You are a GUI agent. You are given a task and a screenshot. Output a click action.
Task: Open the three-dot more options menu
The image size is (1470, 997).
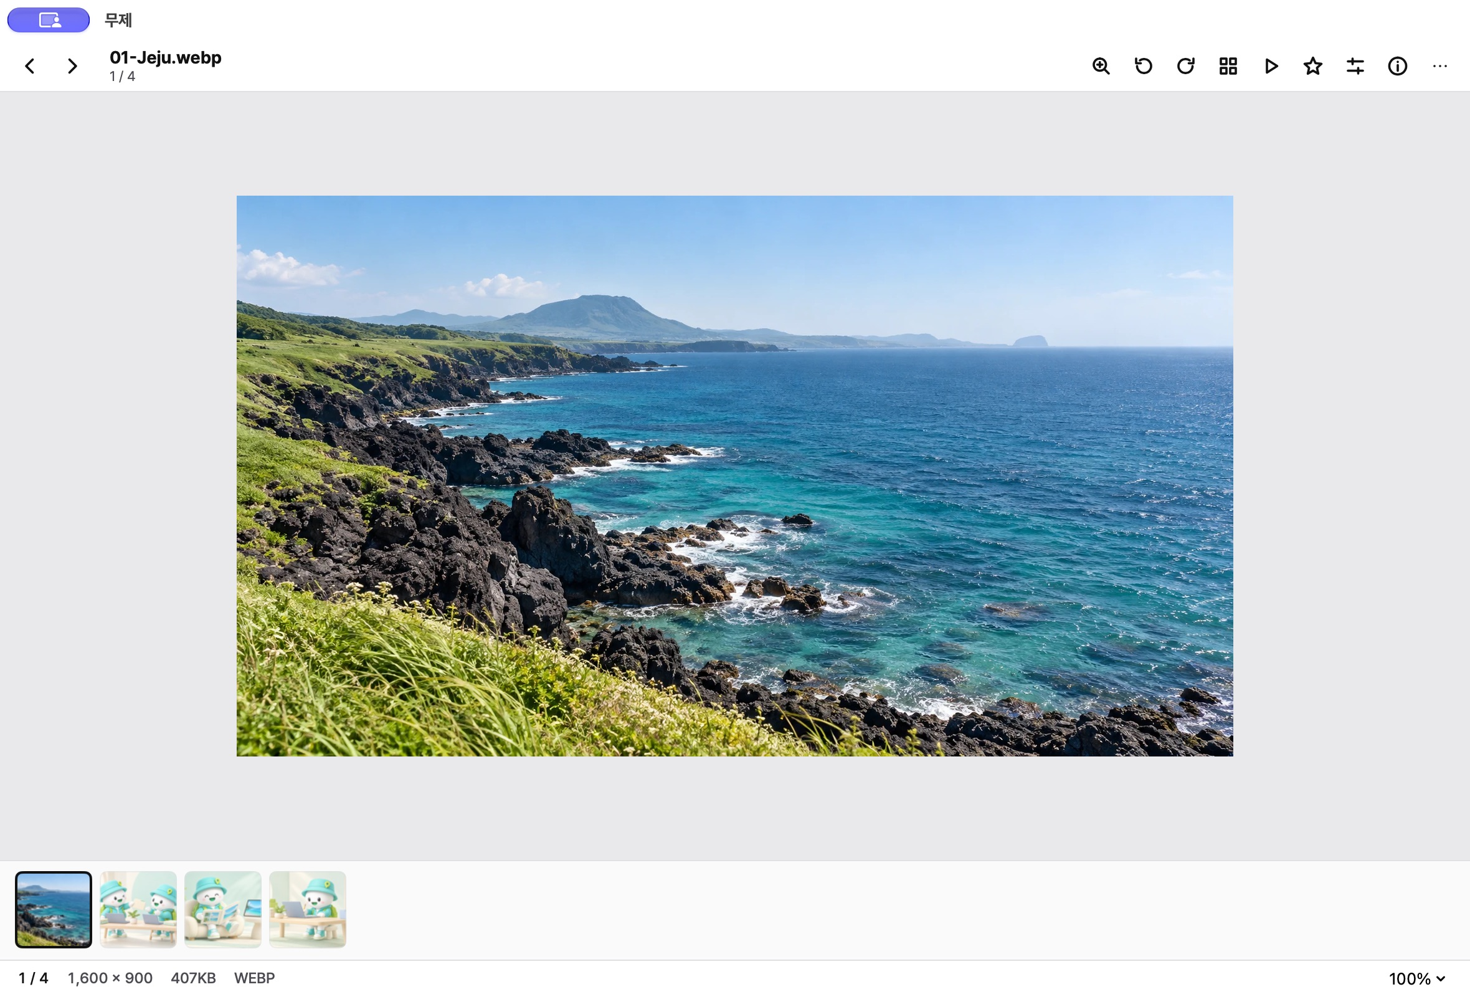coord(1439,66)
